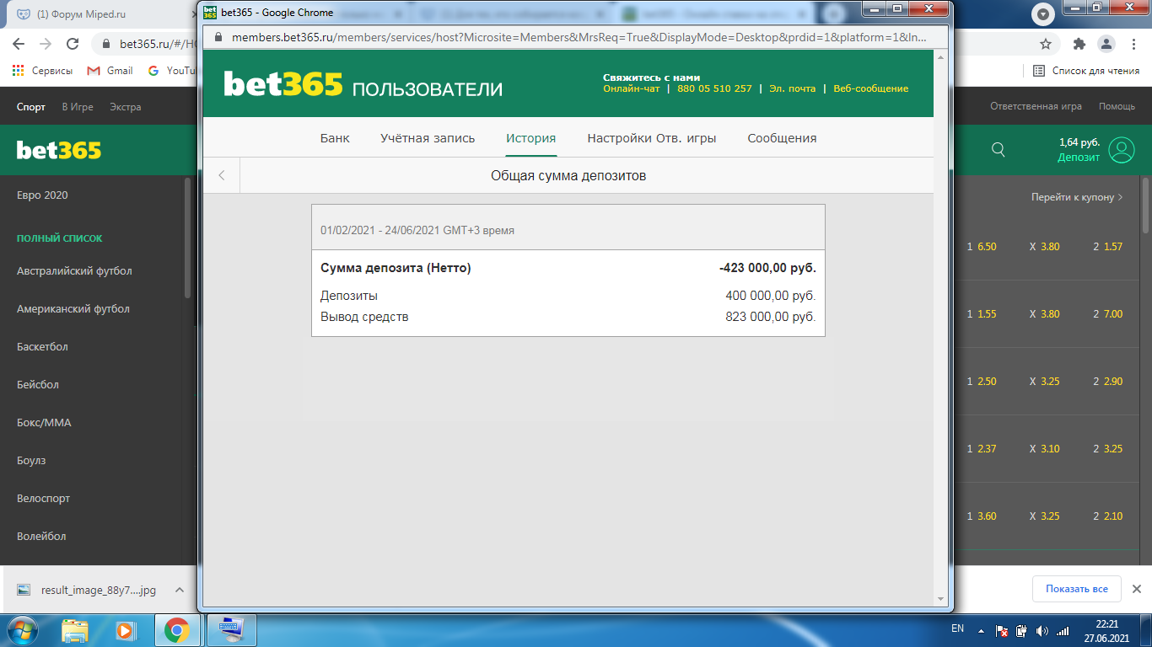The width and height of the screenshot is (1152, 647).
Task: Select Американский футбол in sports list
Action: point(73,309)
